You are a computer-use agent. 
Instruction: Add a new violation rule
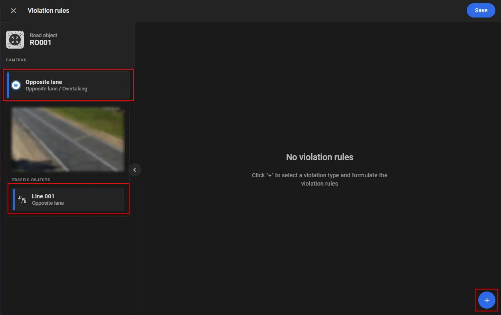point(487,300)
